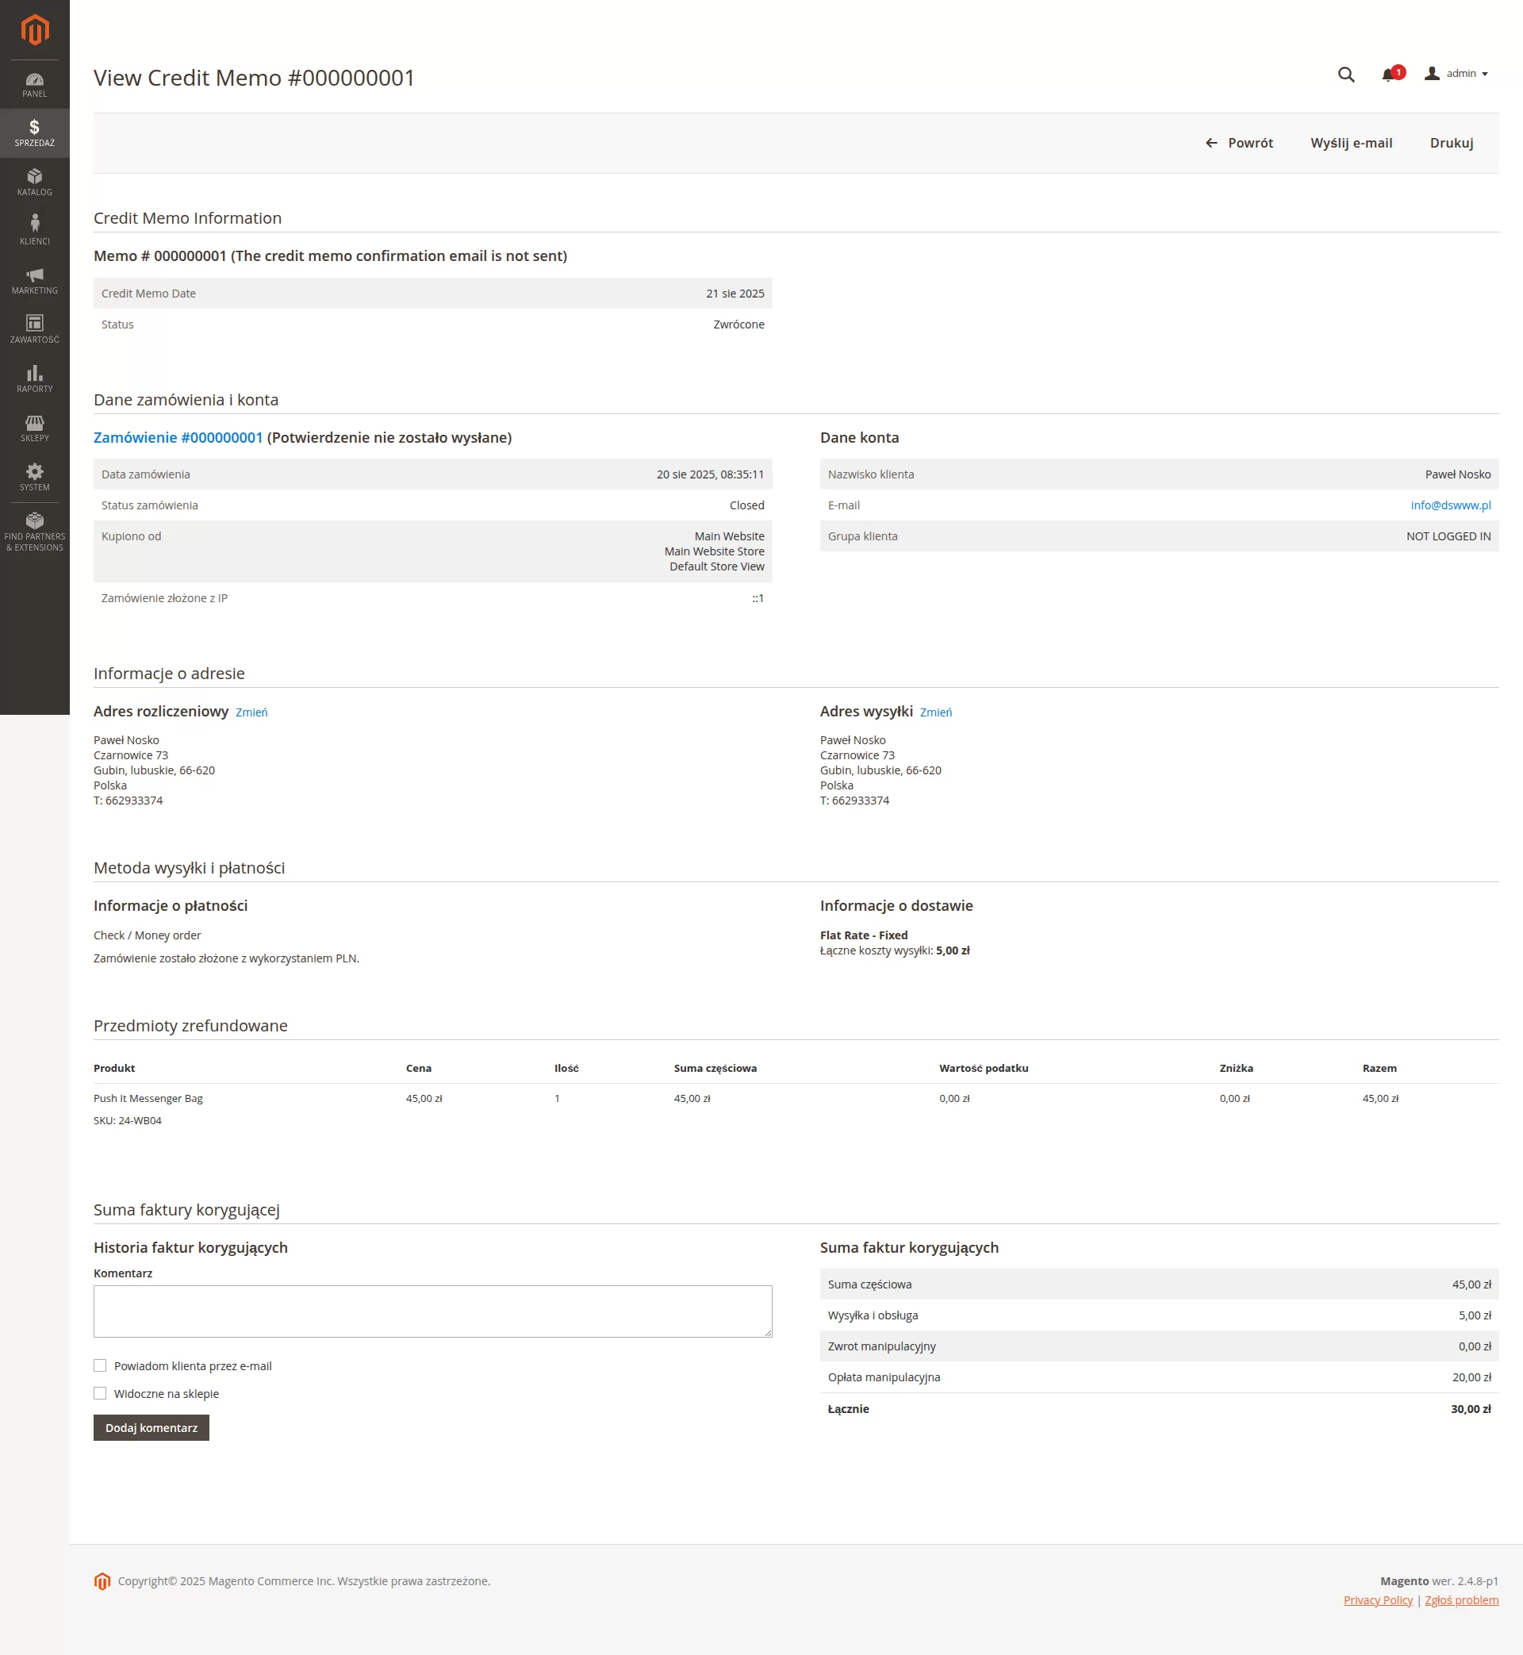
Task: Open the Zamówienie #000000001 link
Action: [x=178, y=438]
